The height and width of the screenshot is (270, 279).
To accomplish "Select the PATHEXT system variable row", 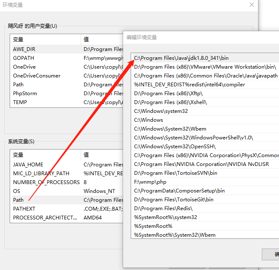I will click(x=24, y=209).
